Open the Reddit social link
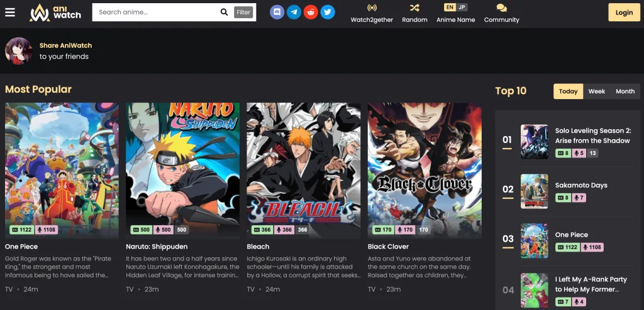Viewport: 644px width, 310px height. tap(311, 13)
